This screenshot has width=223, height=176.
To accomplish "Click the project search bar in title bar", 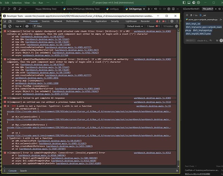I will click(x=113, y=2).
